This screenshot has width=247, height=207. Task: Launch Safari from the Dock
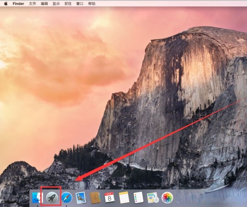(x=67, y=197)
